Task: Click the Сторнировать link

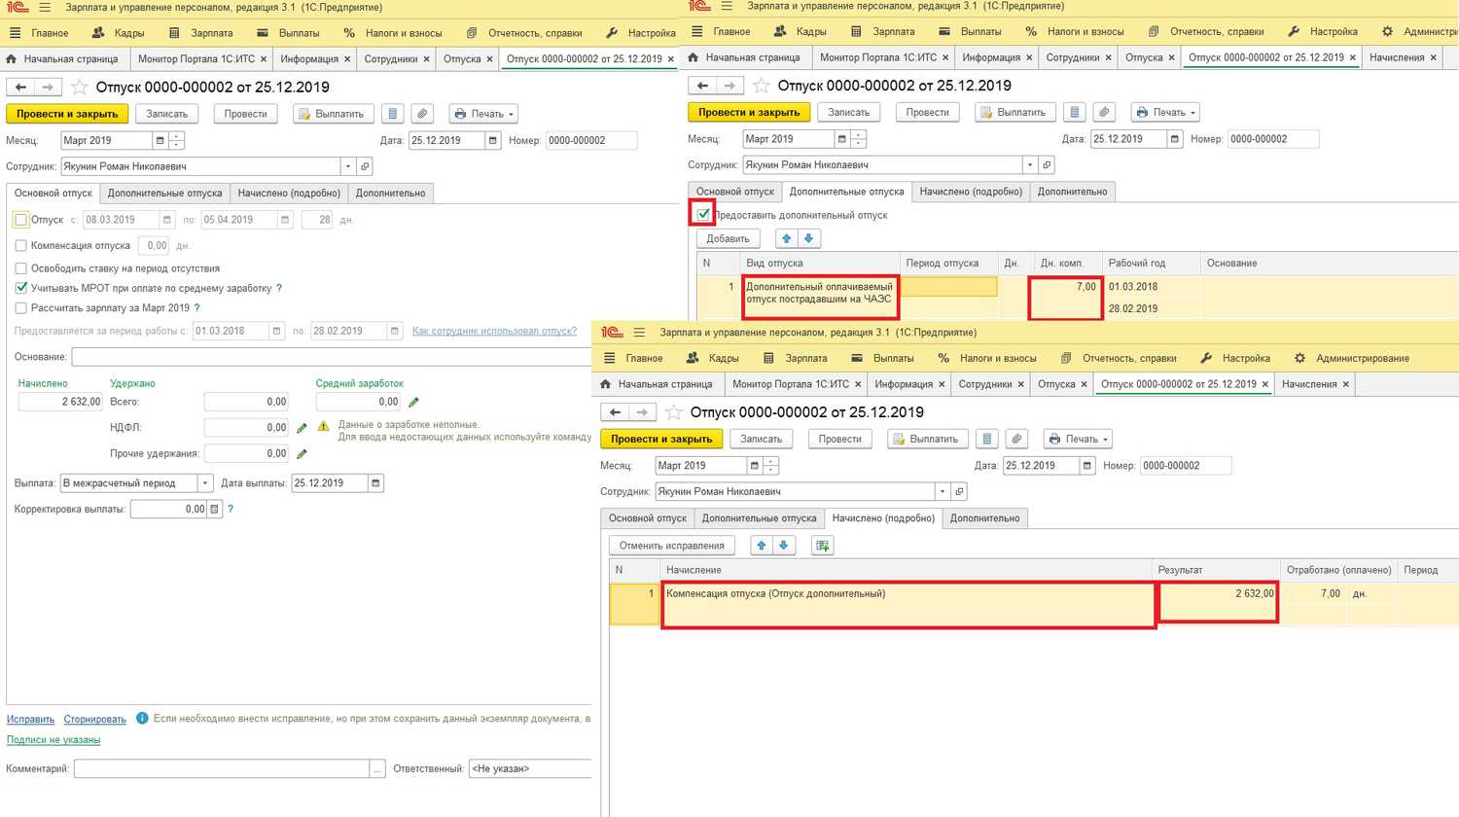Action: tap(94, 719)
